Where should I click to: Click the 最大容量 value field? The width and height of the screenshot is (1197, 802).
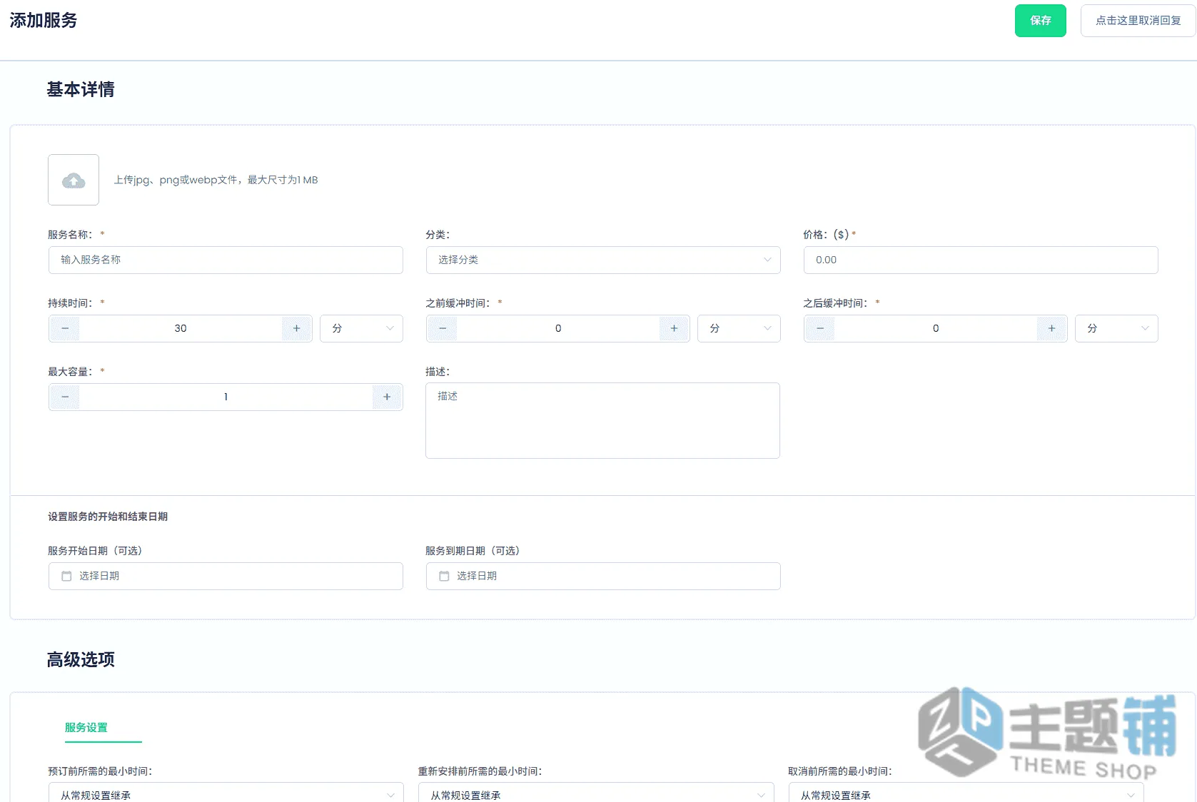[226, 397]
